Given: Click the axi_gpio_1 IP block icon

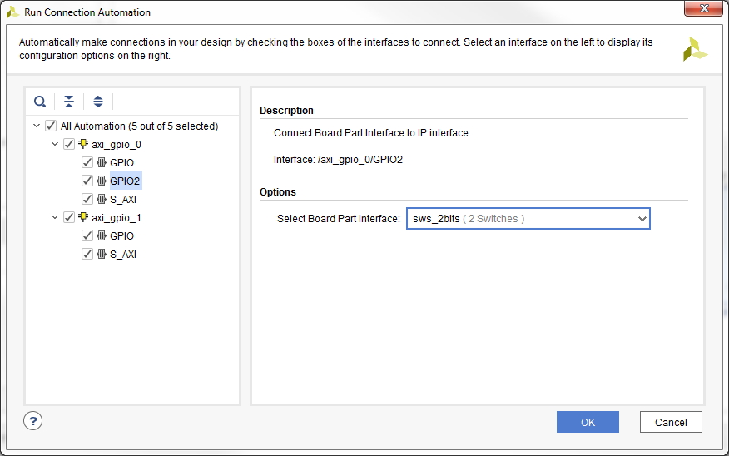Looking at the screenshot, I should (83, 217).
